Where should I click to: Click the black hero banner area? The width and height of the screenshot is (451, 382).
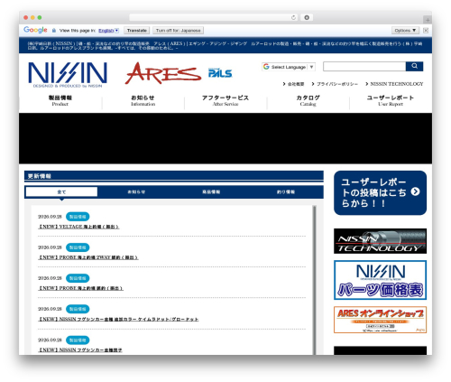pos(225,138)
